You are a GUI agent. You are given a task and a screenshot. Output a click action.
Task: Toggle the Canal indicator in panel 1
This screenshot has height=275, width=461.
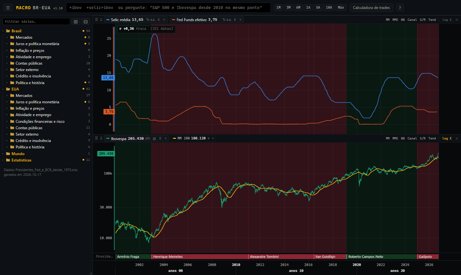point(412,20)
